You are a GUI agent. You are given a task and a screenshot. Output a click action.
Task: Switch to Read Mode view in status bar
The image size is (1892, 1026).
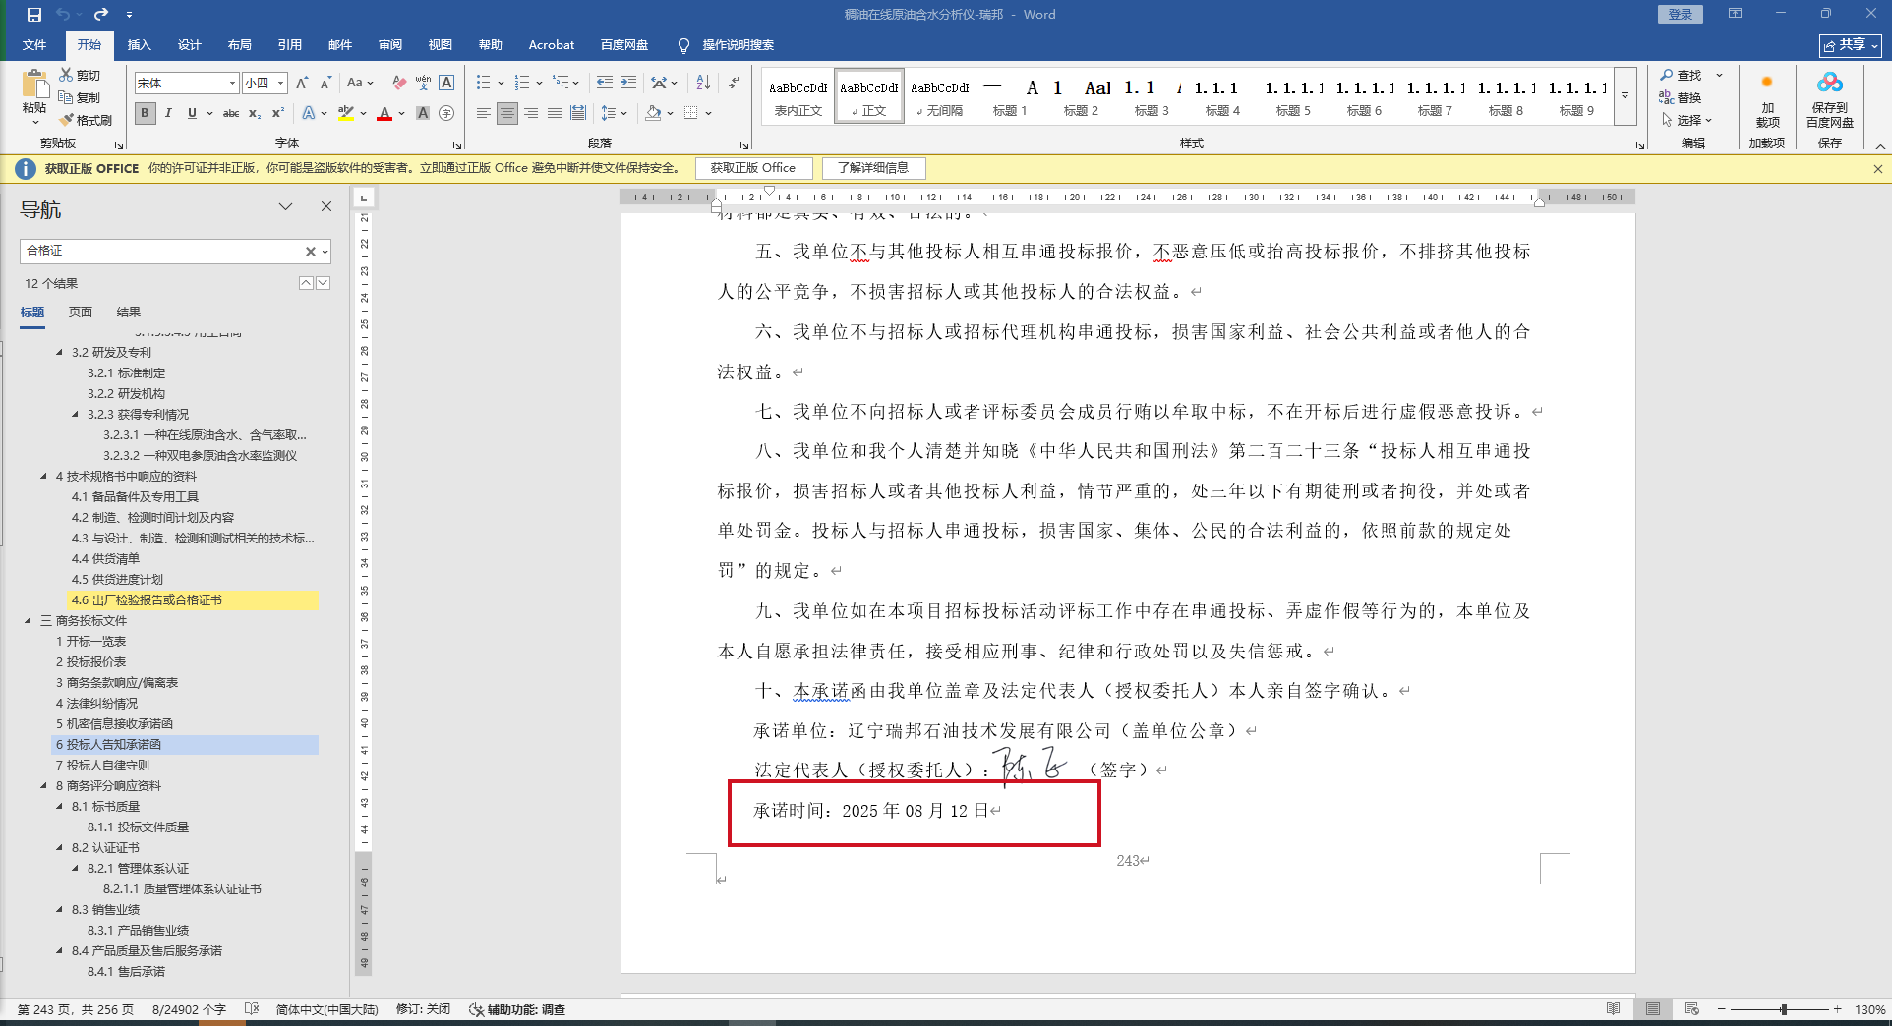1613,1009
